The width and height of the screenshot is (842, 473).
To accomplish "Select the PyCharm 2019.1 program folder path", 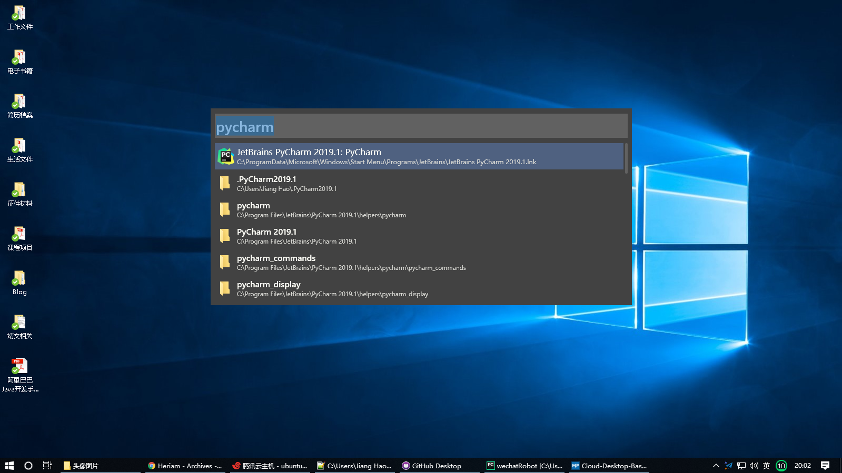I will [296, 241].
